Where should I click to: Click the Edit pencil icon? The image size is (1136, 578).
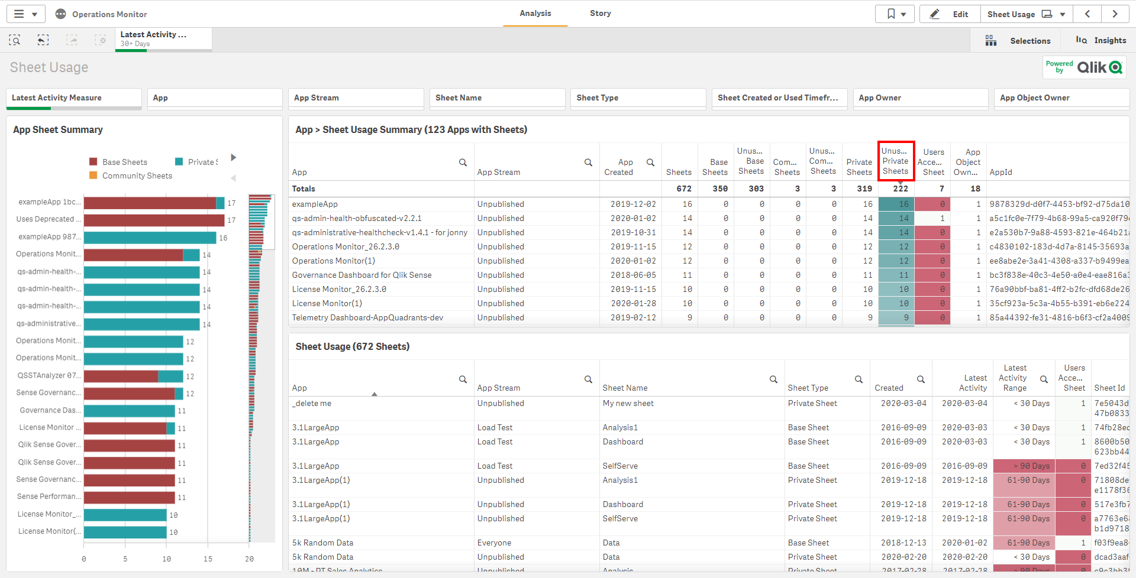(935, 14)
